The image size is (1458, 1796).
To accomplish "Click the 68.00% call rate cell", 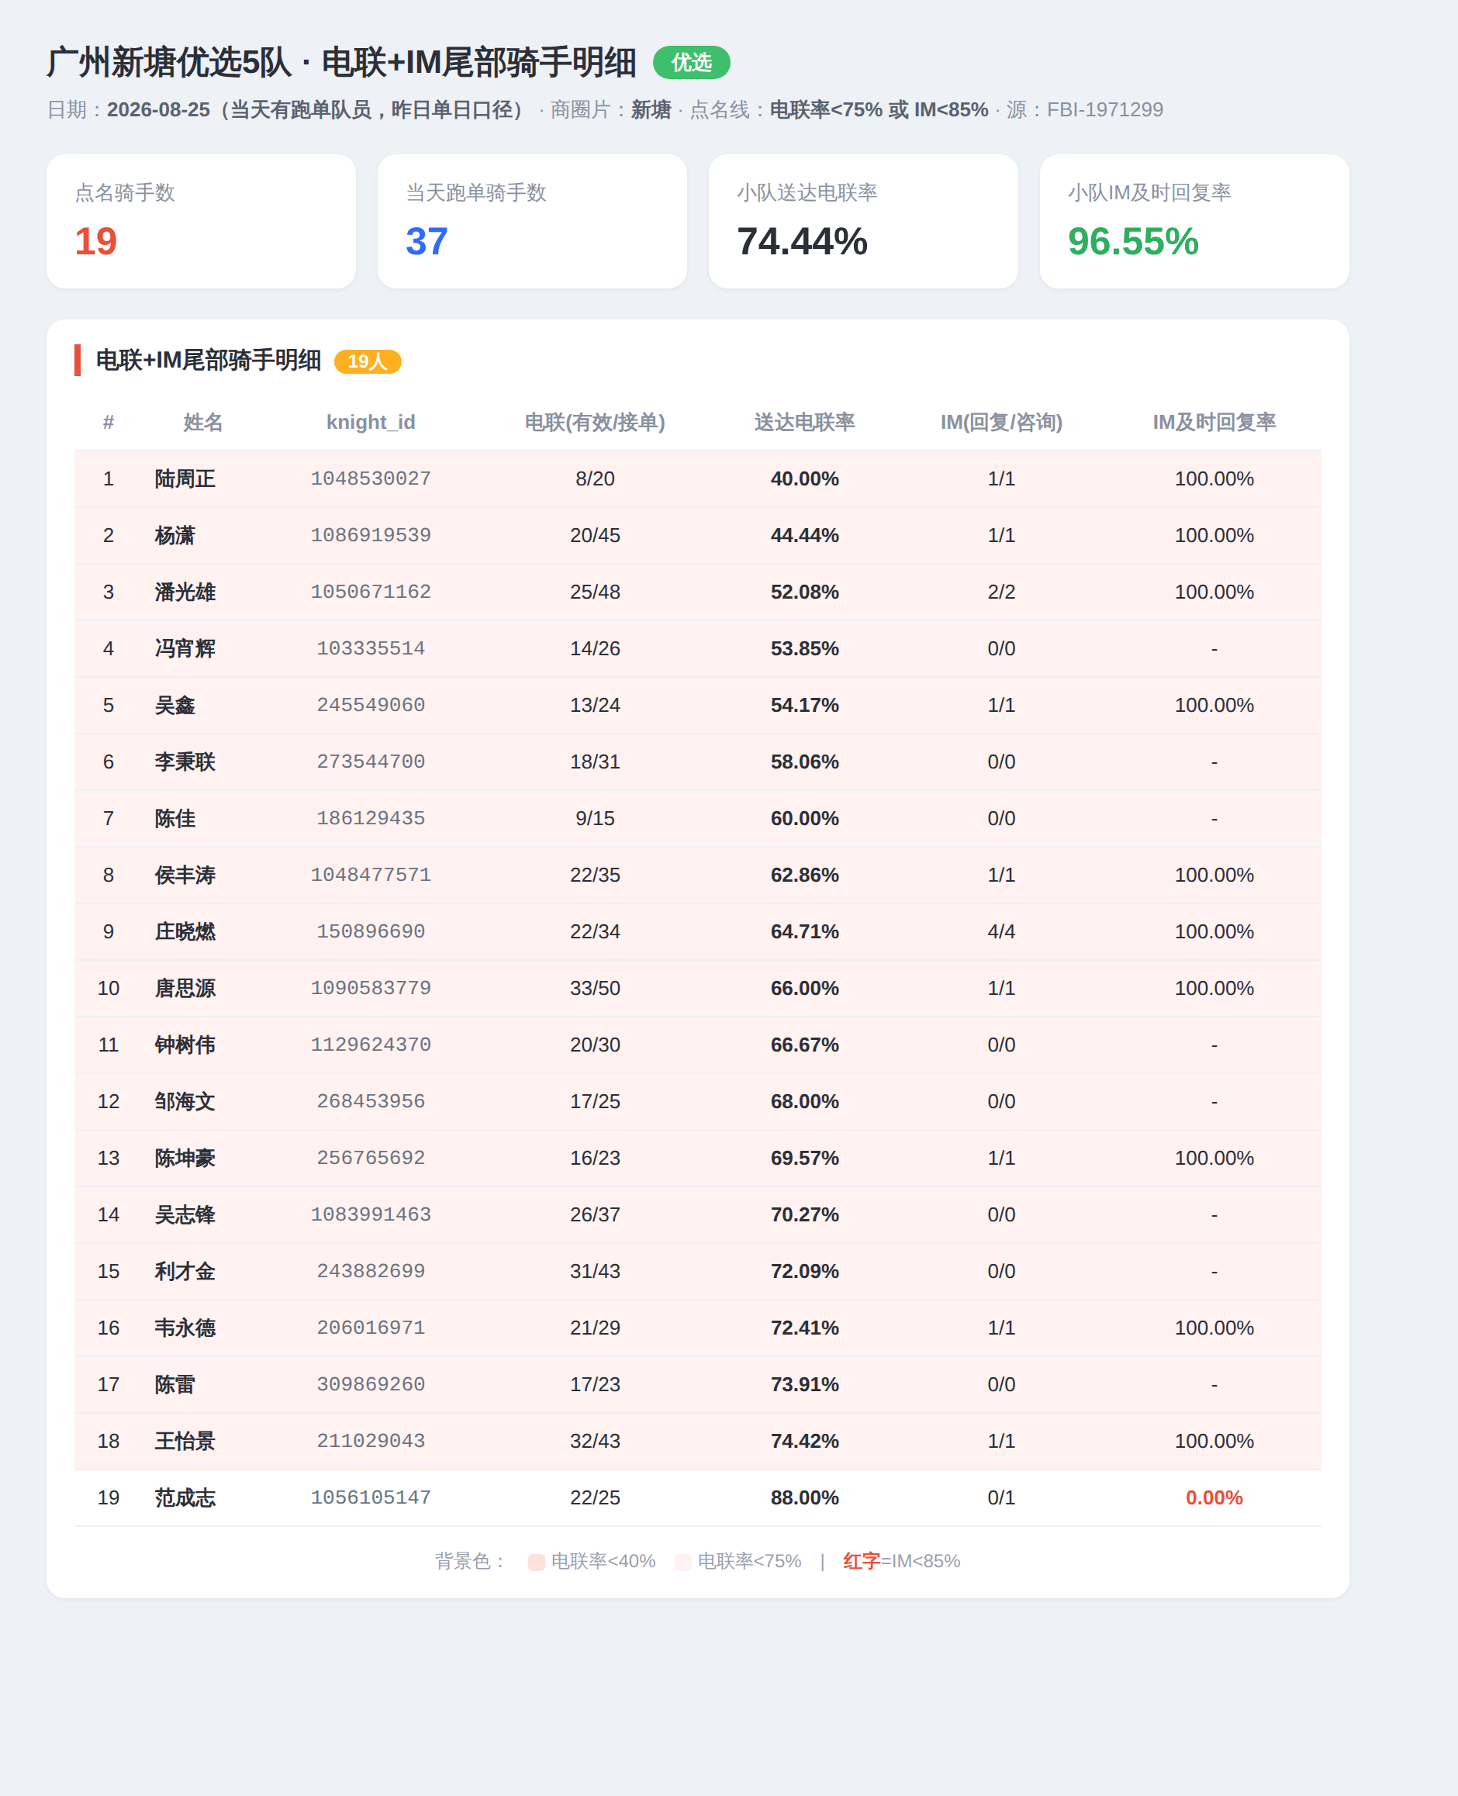I will pos(804,1102).
